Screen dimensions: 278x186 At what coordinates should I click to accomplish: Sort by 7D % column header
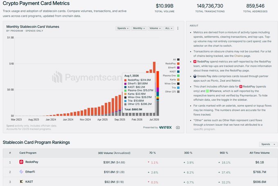pyautogui.click(x=152, y=153)
